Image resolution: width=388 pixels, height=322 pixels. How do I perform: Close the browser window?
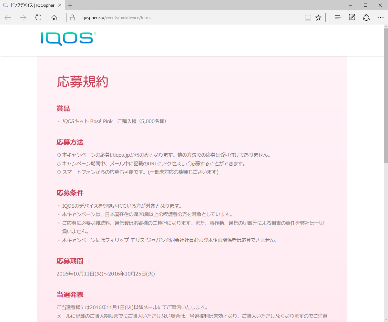click(380, 5)
